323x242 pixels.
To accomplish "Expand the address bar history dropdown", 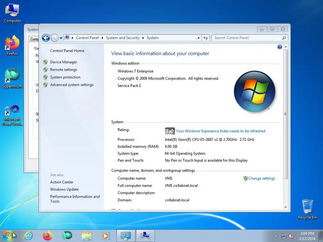I will pos(198,38).
